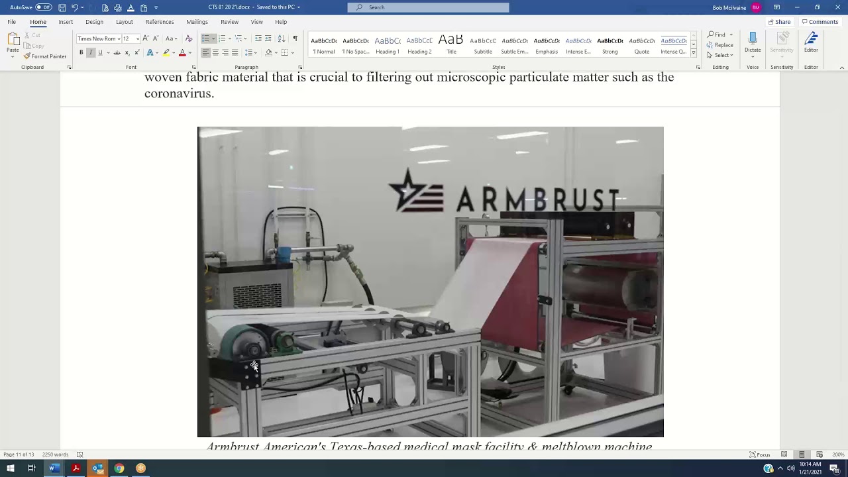848x477 pixels.
Task: Apply the red font color swatch
Action: (x=182, y=52)
